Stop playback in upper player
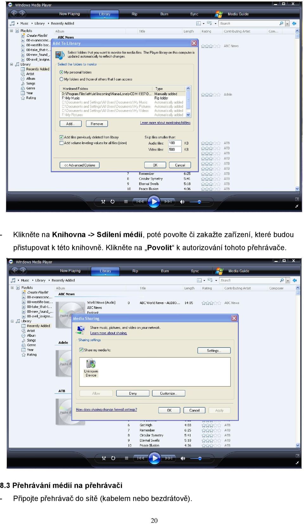 point(126,202)
